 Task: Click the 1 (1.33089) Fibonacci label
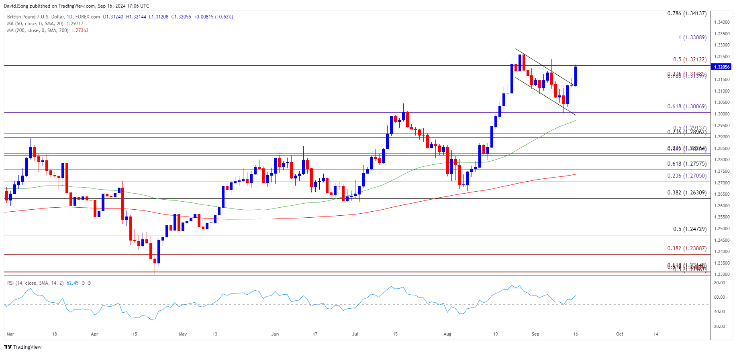click(692, 37)
